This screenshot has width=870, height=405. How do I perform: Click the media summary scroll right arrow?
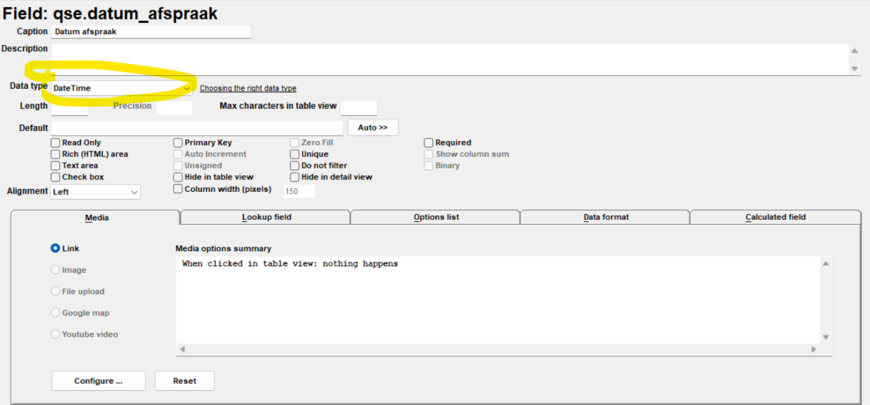point(814,350)
